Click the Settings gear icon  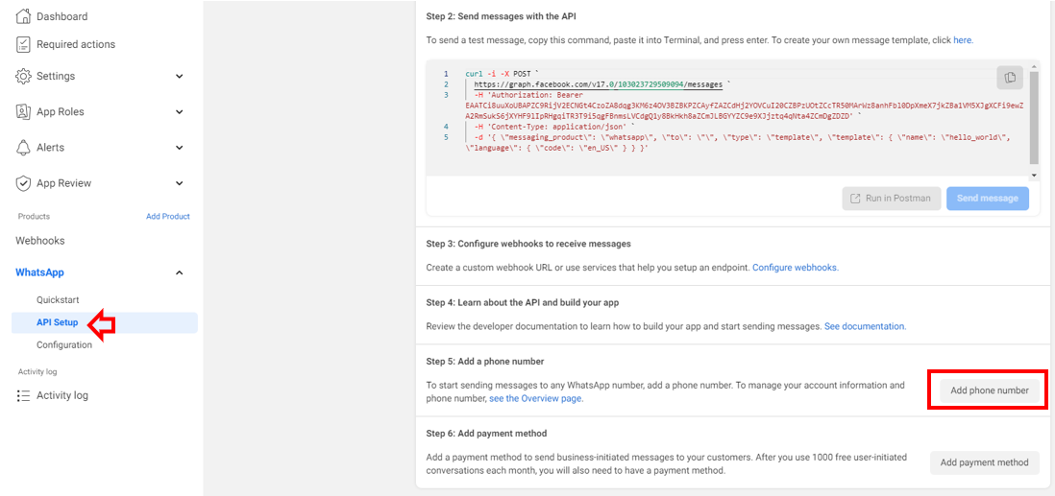23,76
